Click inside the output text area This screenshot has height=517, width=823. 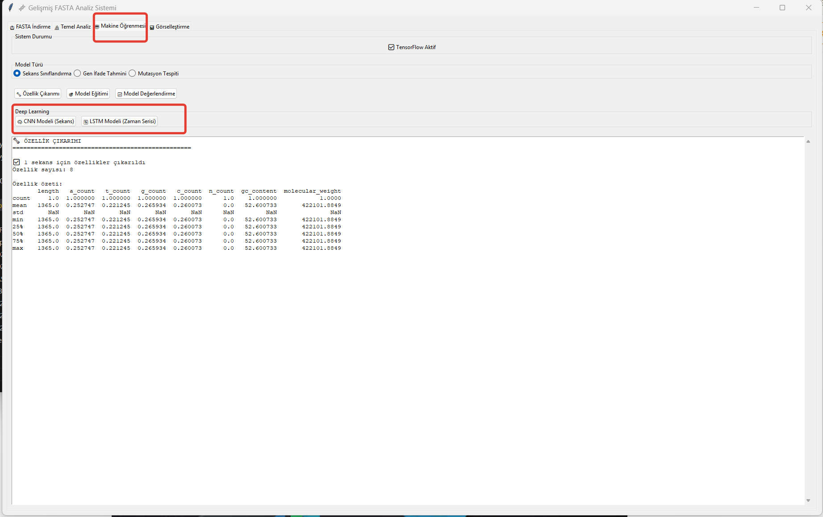coord(402,357)
